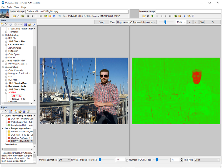Screen dimensions: 222x168
Task: Click the Swap button
Action: click(x=102, y=22)
